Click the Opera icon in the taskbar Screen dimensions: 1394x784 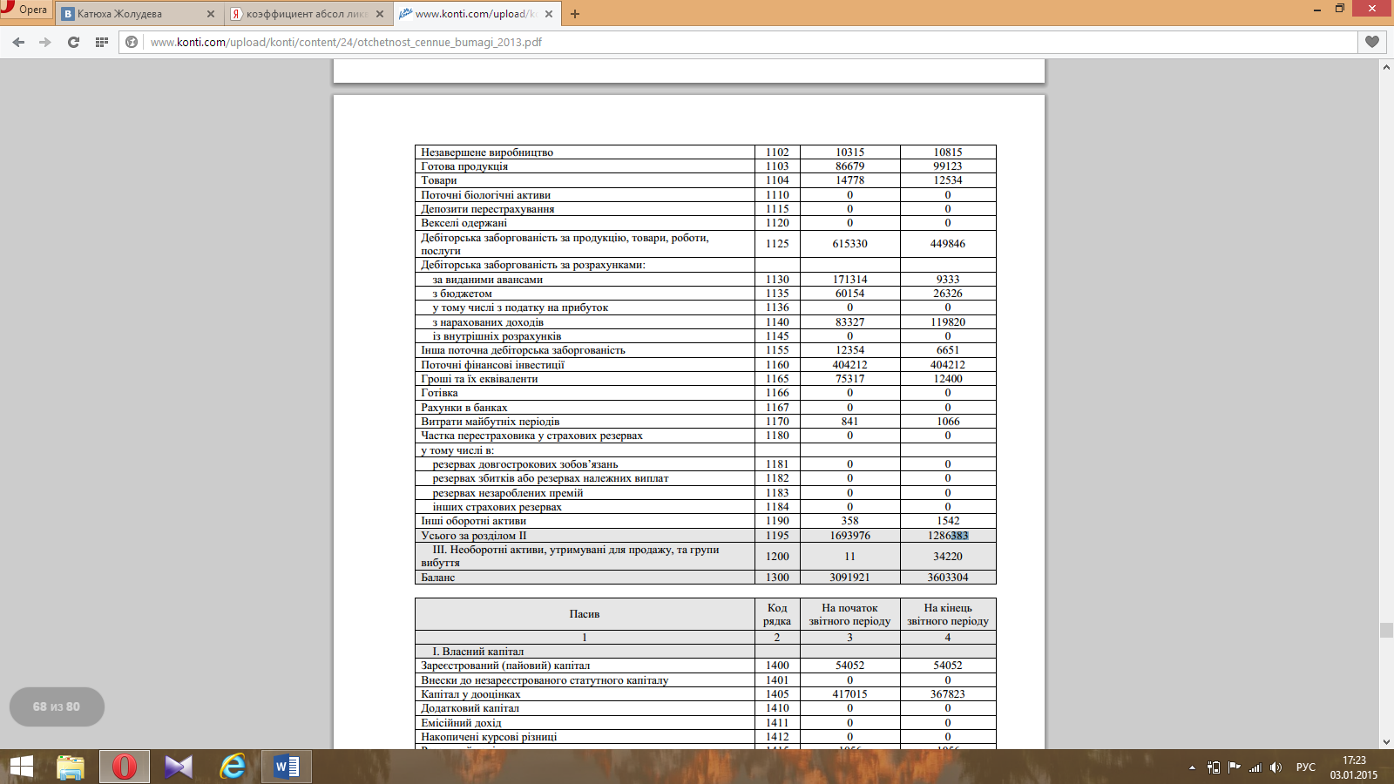coord(125,767)
